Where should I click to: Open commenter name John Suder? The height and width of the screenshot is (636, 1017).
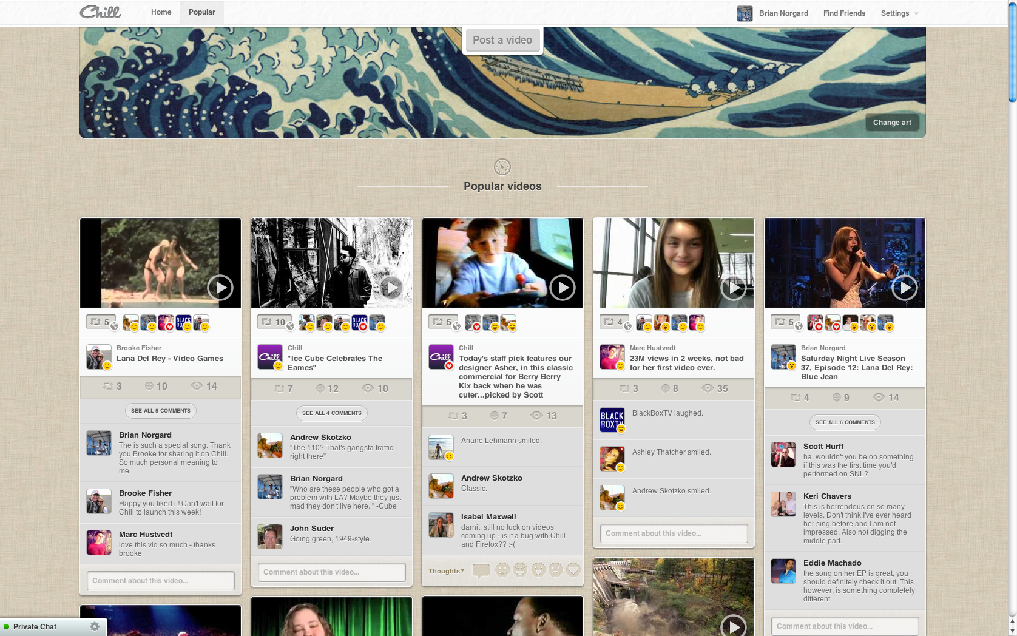coord(312,529)
